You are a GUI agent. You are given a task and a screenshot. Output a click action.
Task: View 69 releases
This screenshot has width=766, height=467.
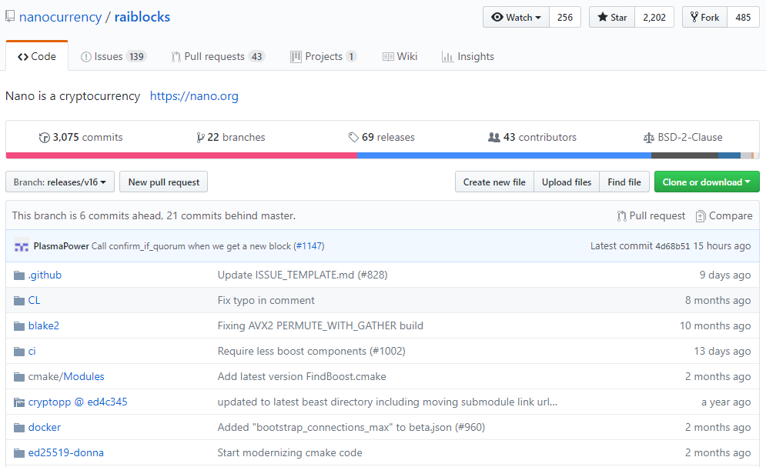[x=382, y=138]
